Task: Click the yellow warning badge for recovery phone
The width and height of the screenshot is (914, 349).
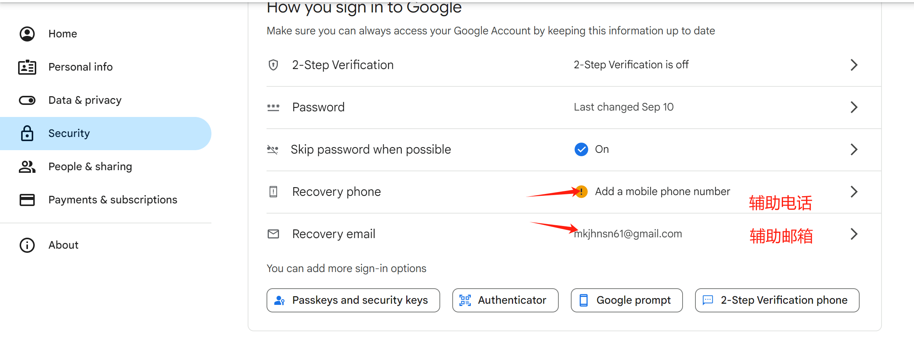Action: click(582, 192)
